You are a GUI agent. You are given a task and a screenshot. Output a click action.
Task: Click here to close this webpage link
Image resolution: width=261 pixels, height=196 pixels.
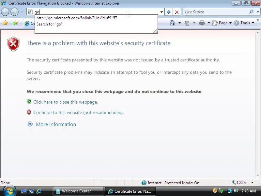[x=66, y=102]
